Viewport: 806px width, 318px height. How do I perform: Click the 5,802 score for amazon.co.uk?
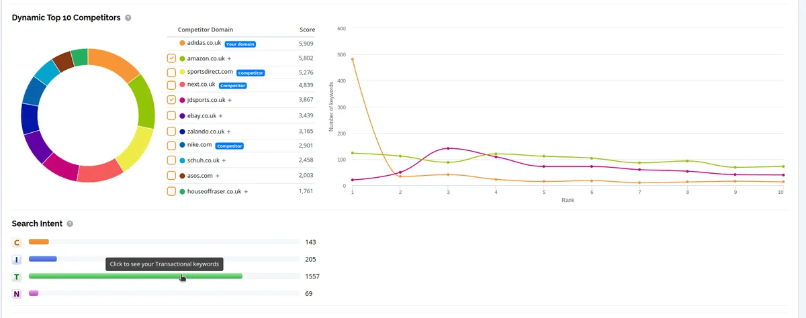[306, 58]
